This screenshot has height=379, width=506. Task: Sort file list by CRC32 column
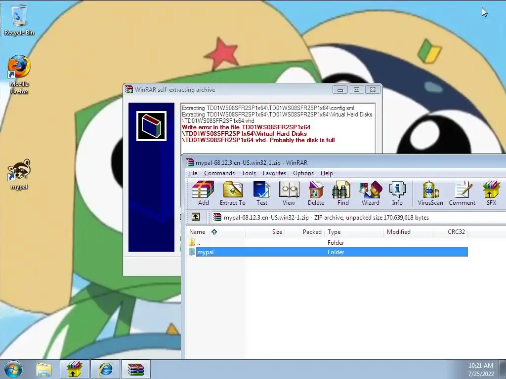pos(451,232)
